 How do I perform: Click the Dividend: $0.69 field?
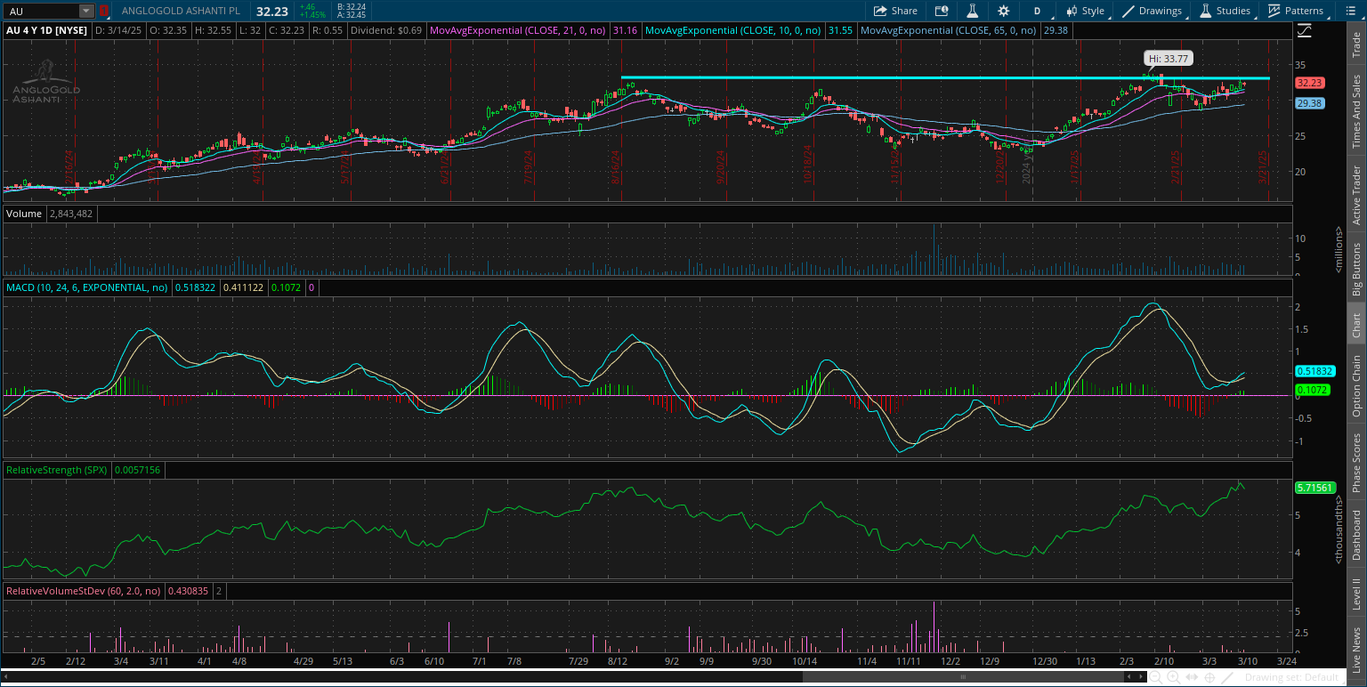point(385,29)
